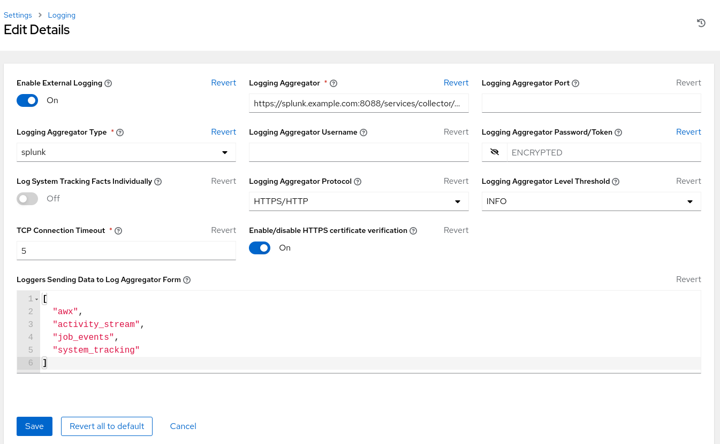Screen dimensions: 720x444
Task: Click "awx" line in code editor
Action: (x=68, y=311)
